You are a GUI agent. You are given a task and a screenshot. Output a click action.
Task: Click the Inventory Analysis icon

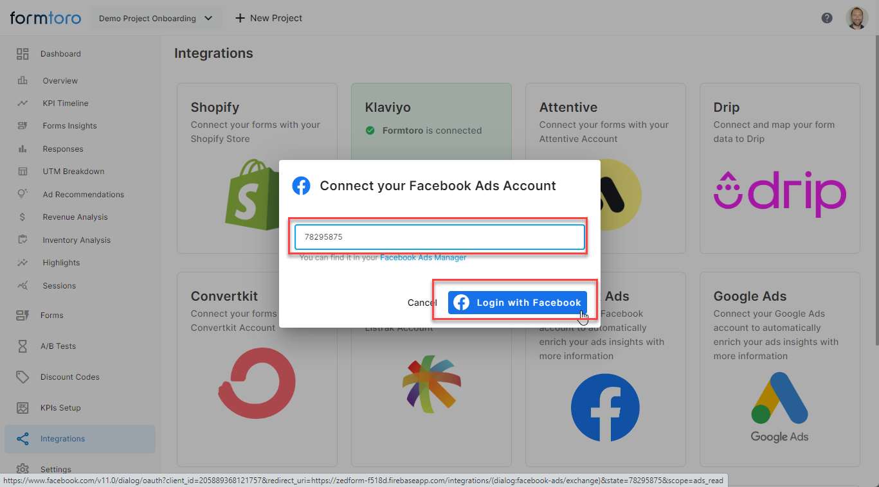[23, 240]
